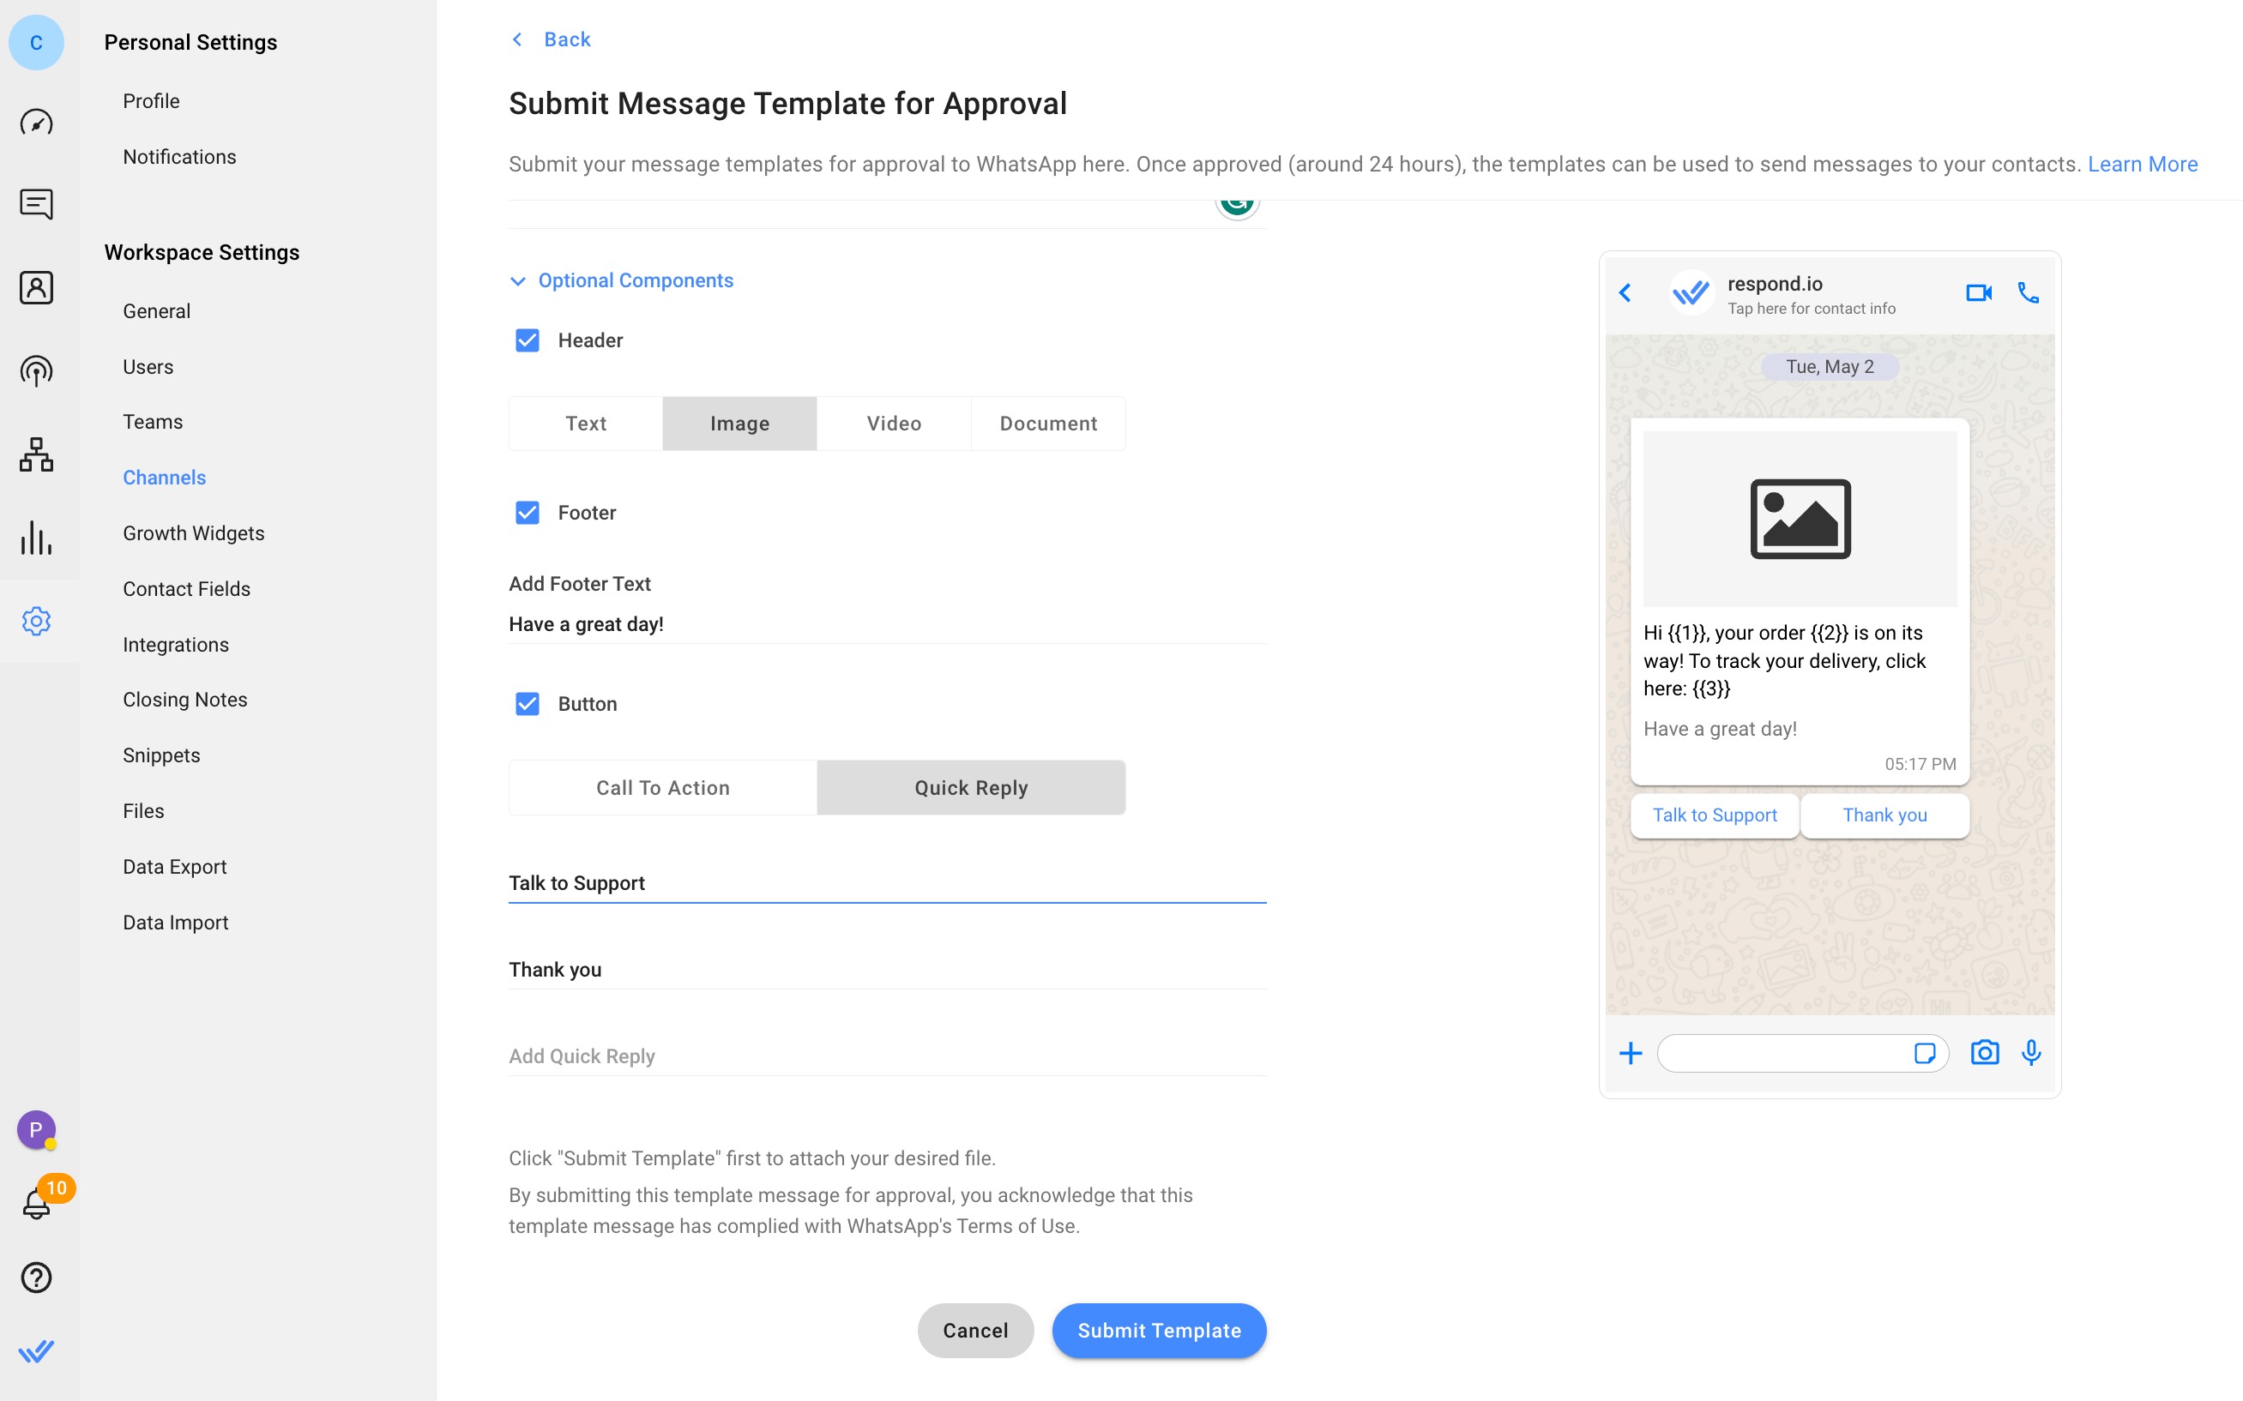Image resolution: width=2243 pixels, height=1401 pixels.
Task: Toggle the Header checkbox off
Action: [528, 340]
